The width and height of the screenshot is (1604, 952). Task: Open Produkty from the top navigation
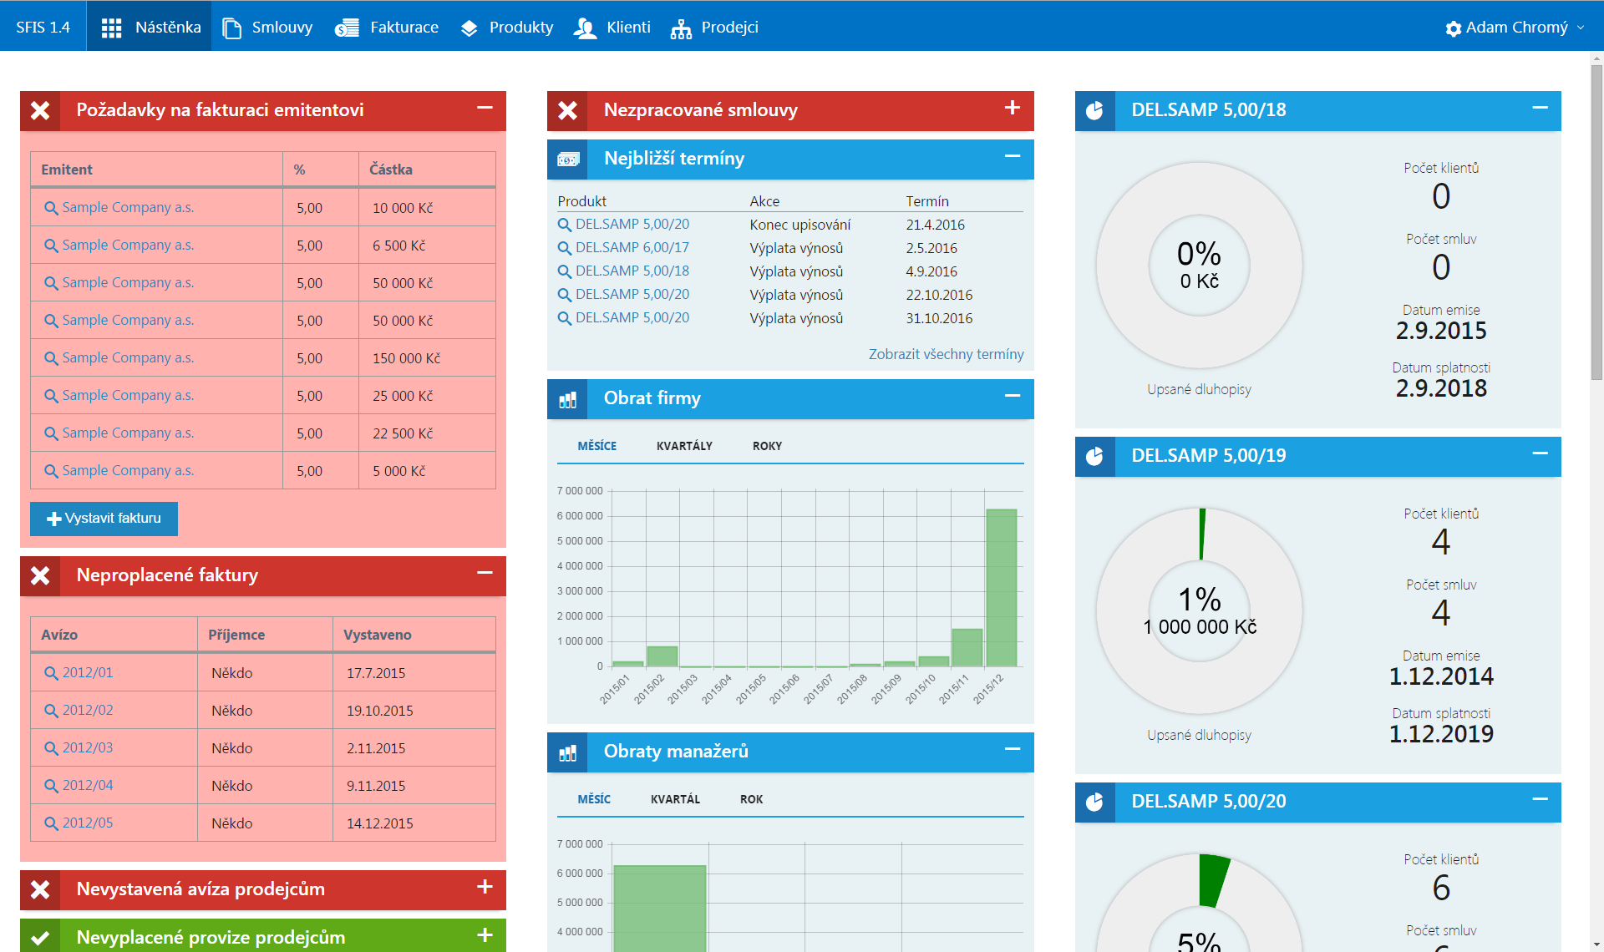point(506,27)
